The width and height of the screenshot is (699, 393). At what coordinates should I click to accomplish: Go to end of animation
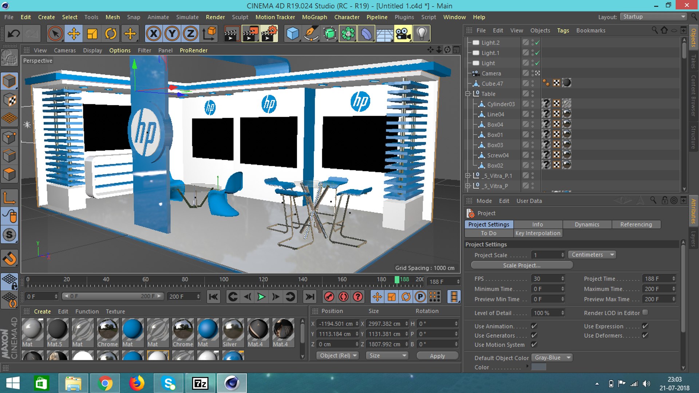(x=310, y=297)
